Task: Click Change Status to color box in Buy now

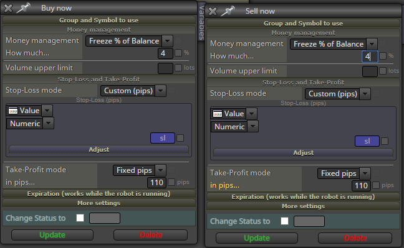Action: tap(105, 218)
